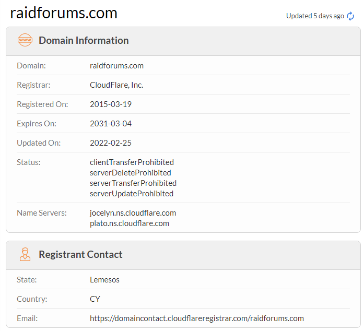Click the Domain Information section header
The height and width of the screenshot is (331, 364).
click(x=84, y=40)
